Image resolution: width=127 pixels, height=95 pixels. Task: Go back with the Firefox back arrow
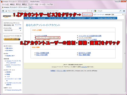(3, 11)
